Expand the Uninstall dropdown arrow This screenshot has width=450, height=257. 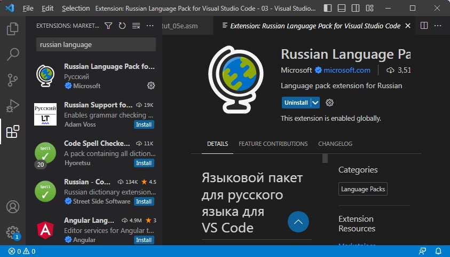click(315, 103)
